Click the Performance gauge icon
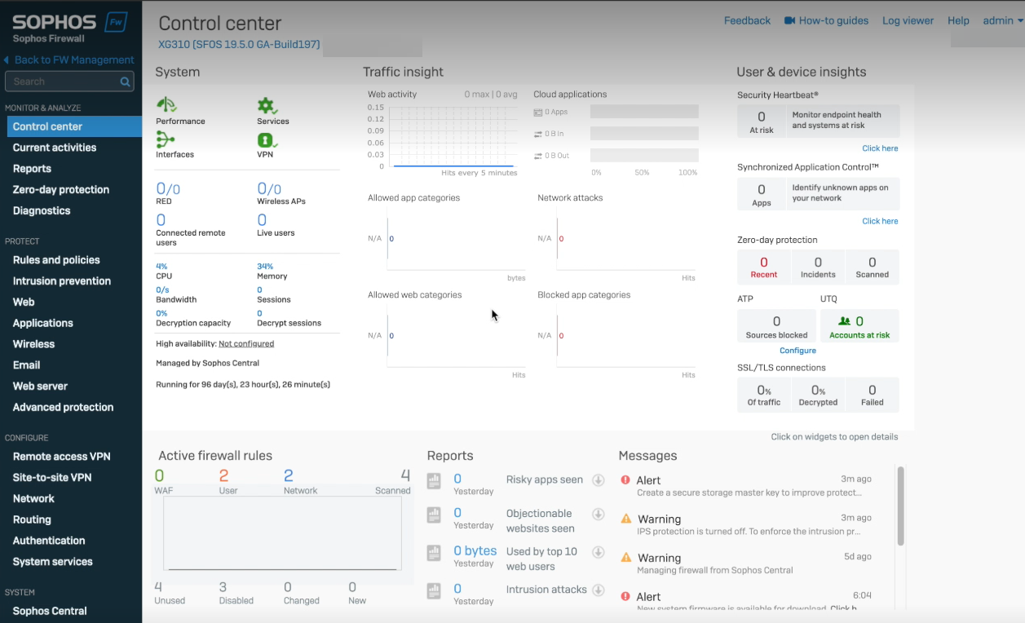 coord(166,105)
